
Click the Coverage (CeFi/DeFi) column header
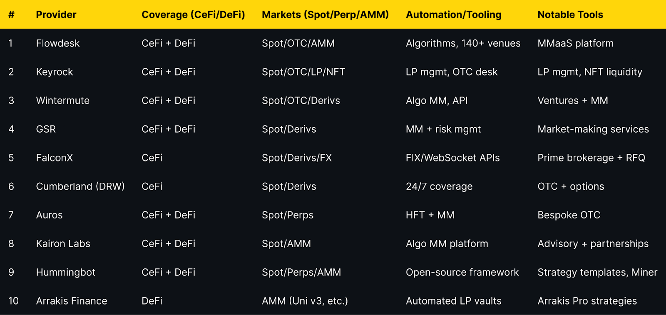[193, 15]
